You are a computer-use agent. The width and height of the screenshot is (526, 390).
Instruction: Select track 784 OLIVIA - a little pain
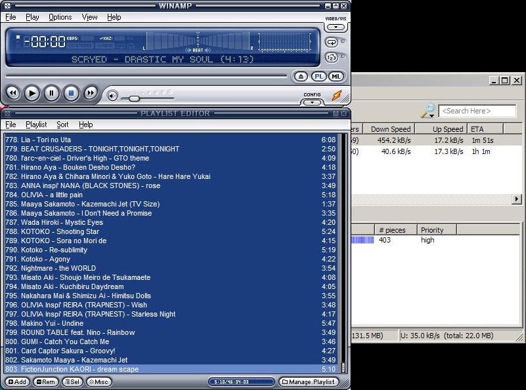point(171,195)
